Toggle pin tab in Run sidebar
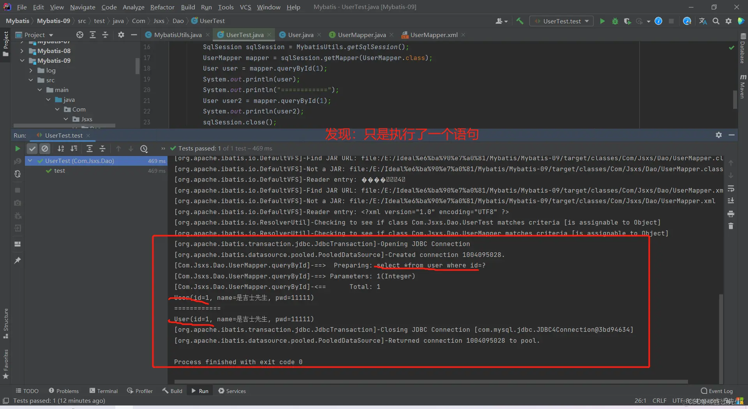This screenshot has height=409, width=748. pyautogui.click(x=18, y=260)
